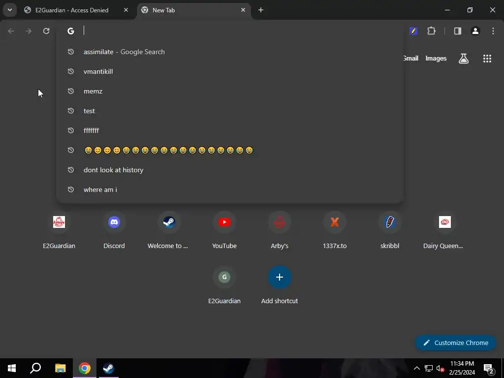This screenshot has height=378, width=504.
Task: Open the Extensions puzzle icon
Action: coord(431,31)
